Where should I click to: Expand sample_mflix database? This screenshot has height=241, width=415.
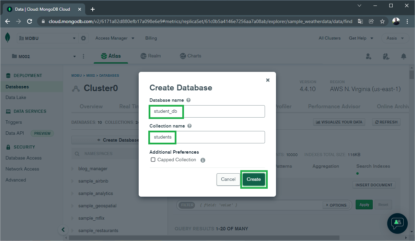tap(72, 218)
